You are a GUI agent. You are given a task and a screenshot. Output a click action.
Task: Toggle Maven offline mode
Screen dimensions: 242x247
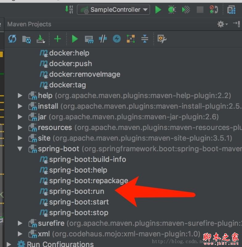coord(103,39)
